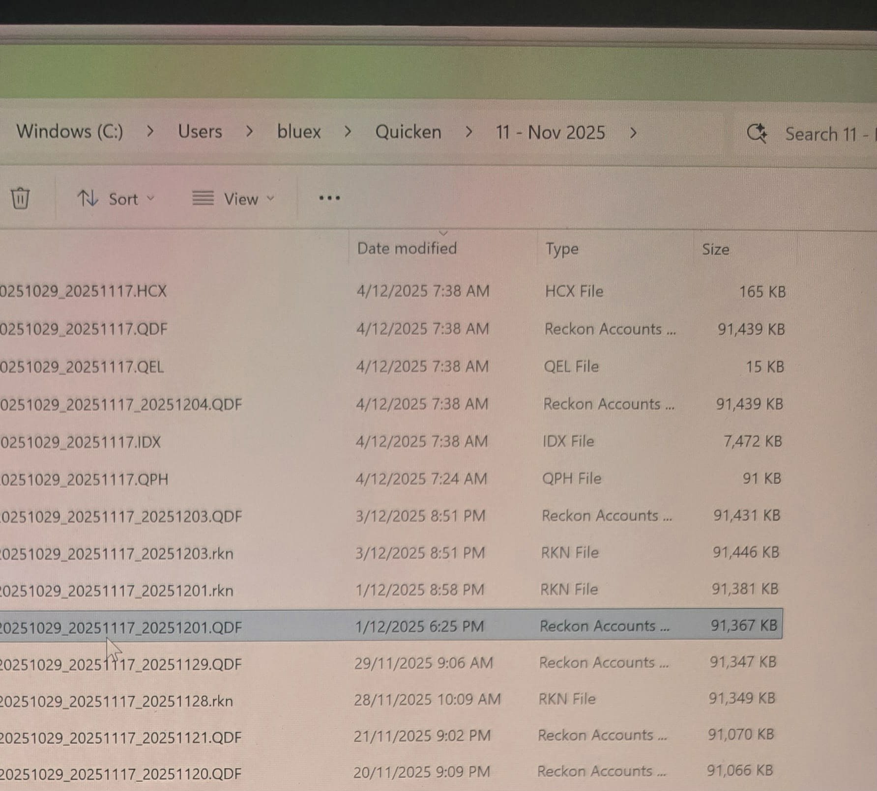Sort by Date modified column header
The image size is (877, 791).
coord(407,248)
